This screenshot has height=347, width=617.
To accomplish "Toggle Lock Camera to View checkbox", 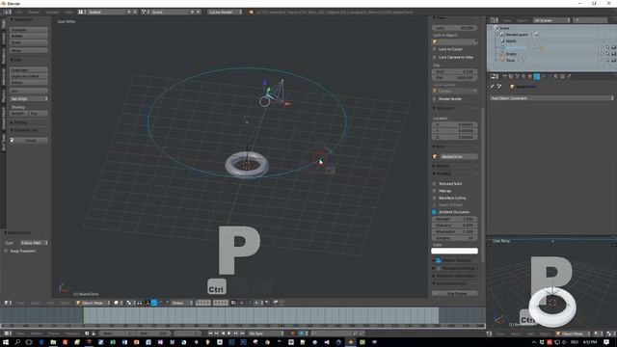I will pyautogui.click(x=435, y=57).
